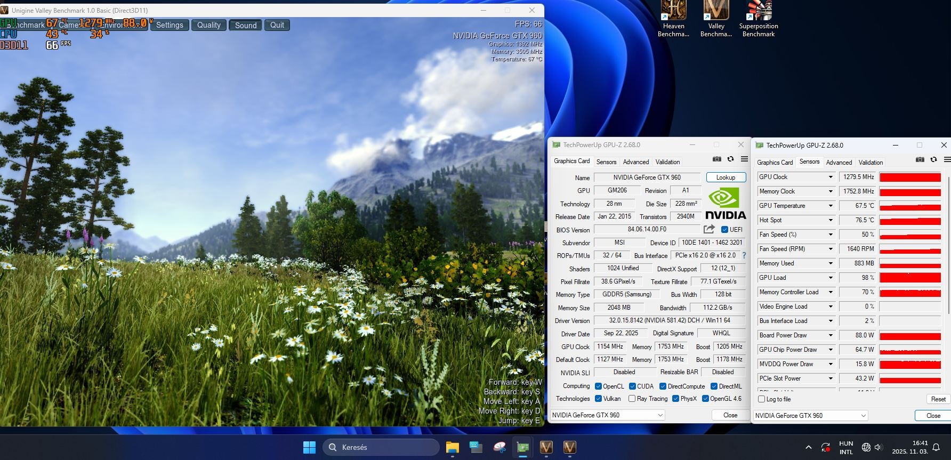Open the snipping tool taskbar icon
Screen dimensions: 951x460
click(x=499, y=447)
